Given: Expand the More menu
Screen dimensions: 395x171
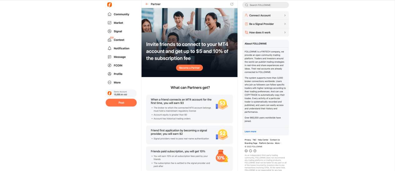Looking at the screenshot, I should click(114, 82).
